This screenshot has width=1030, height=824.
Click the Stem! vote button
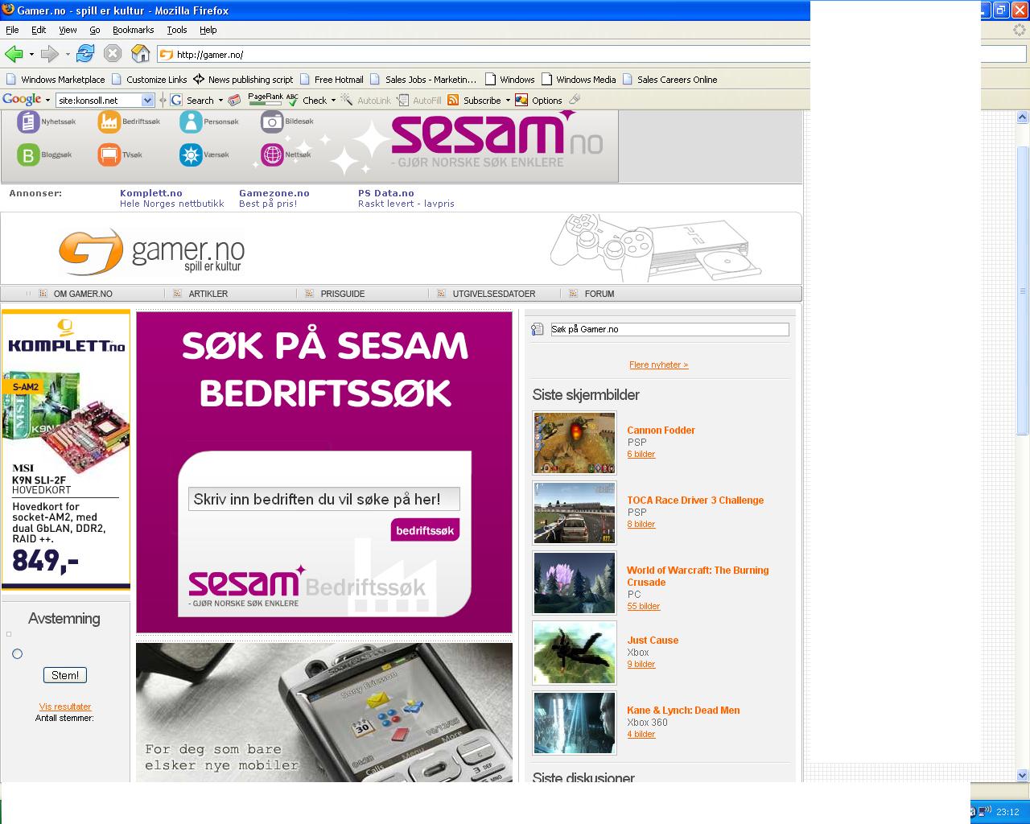[x=65, y=675]
